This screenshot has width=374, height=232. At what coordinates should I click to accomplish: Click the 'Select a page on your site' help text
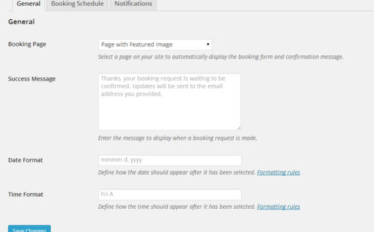tap(221, 57)
